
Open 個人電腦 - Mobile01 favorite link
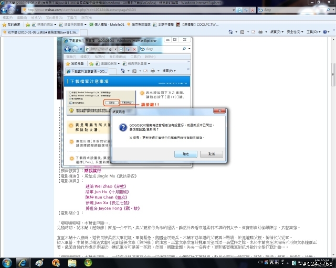[x=107, y=25]
